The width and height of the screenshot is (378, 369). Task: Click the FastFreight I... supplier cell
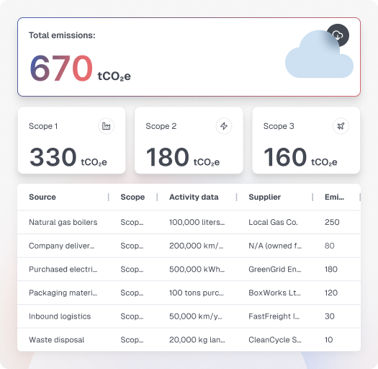[x=274, y=316]
